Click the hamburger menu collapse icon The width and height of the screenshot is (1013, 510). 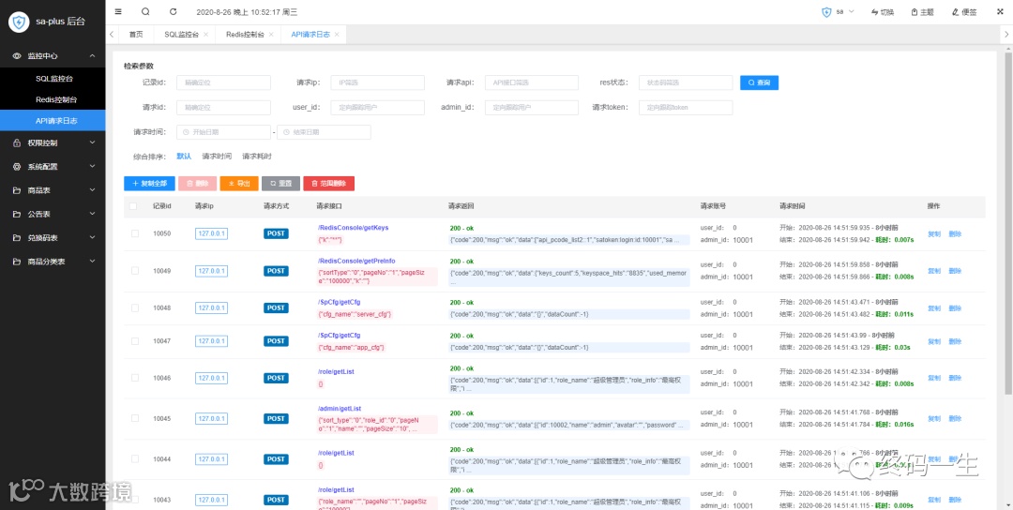coord(117,11)
